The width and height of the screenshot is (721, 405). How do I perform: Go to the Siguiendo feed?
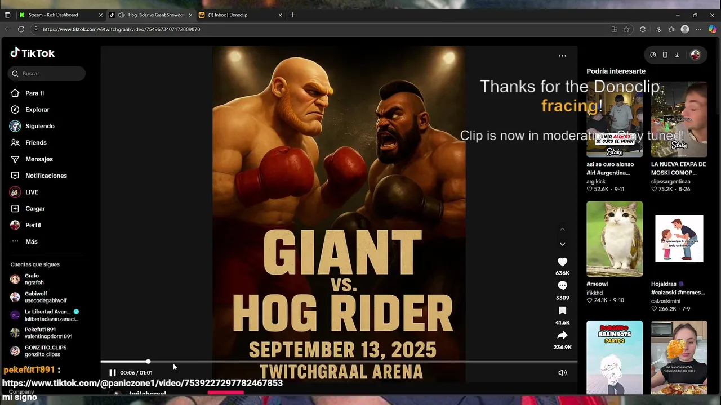click(32, 126)
